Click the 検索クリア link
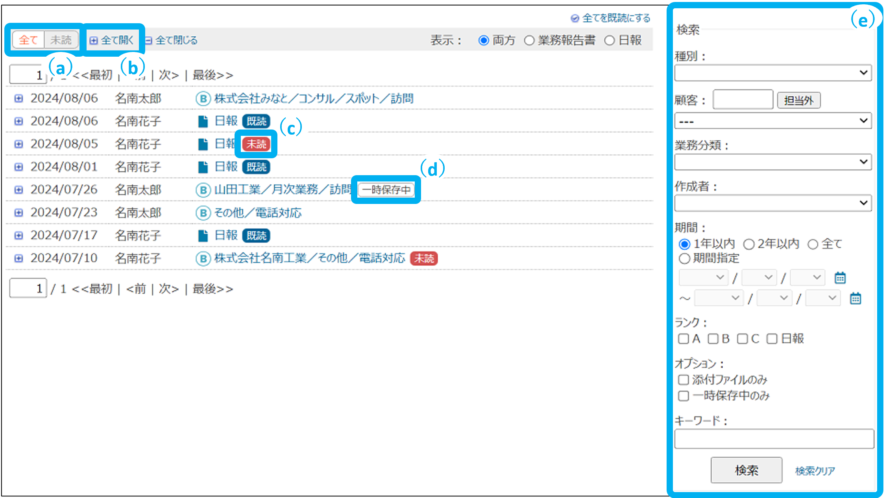 coord(815,471)
